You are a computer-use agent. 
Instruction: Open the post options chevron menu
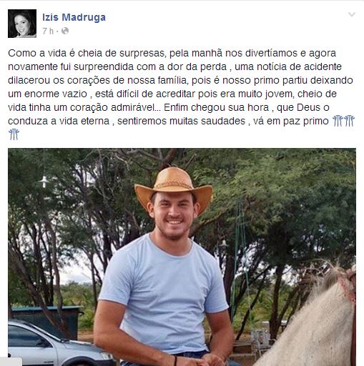point(352,15)
